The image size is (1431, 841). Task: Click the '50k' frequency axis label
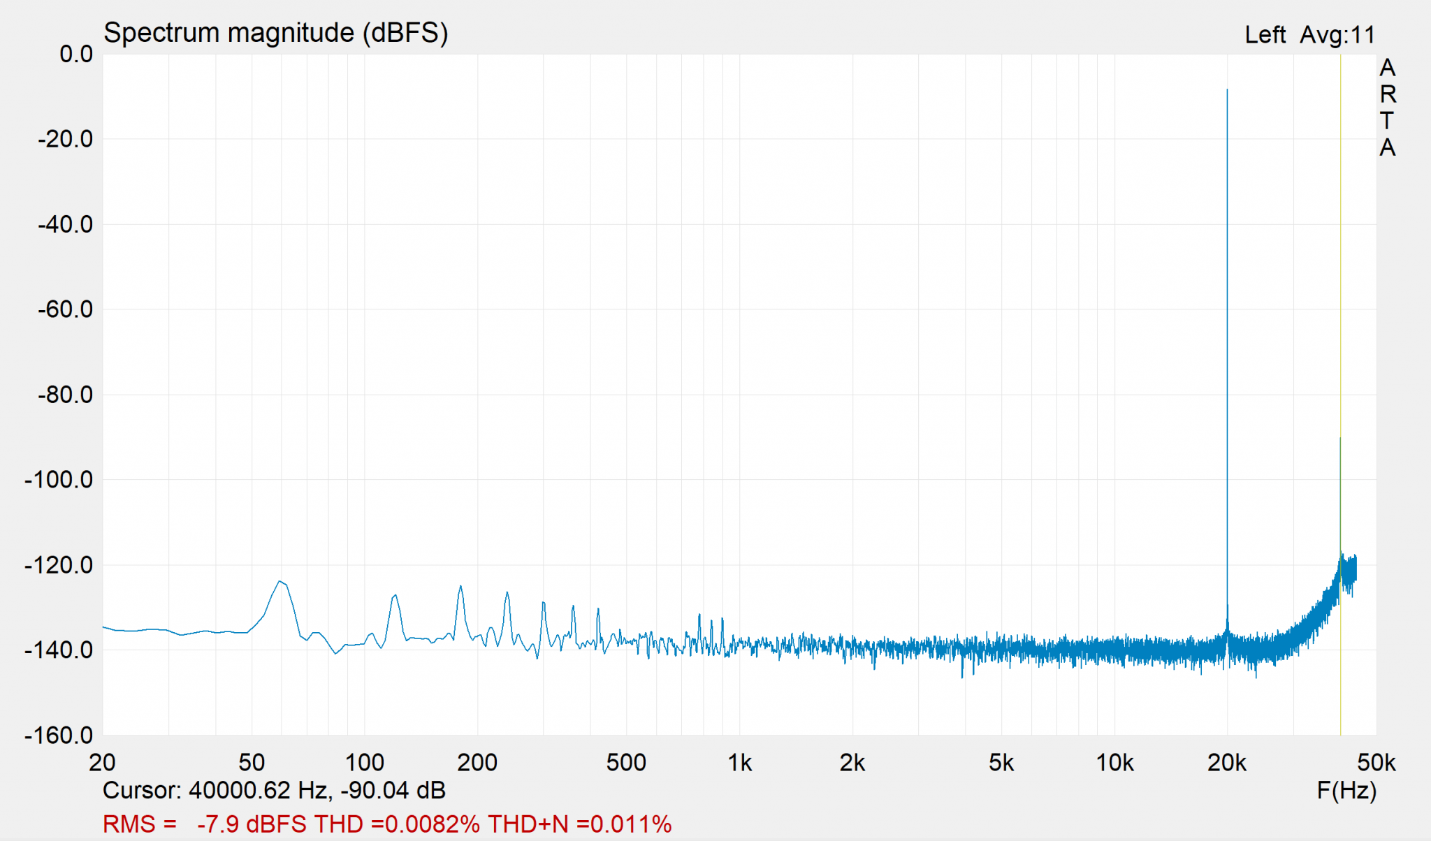coord(1376,762)
